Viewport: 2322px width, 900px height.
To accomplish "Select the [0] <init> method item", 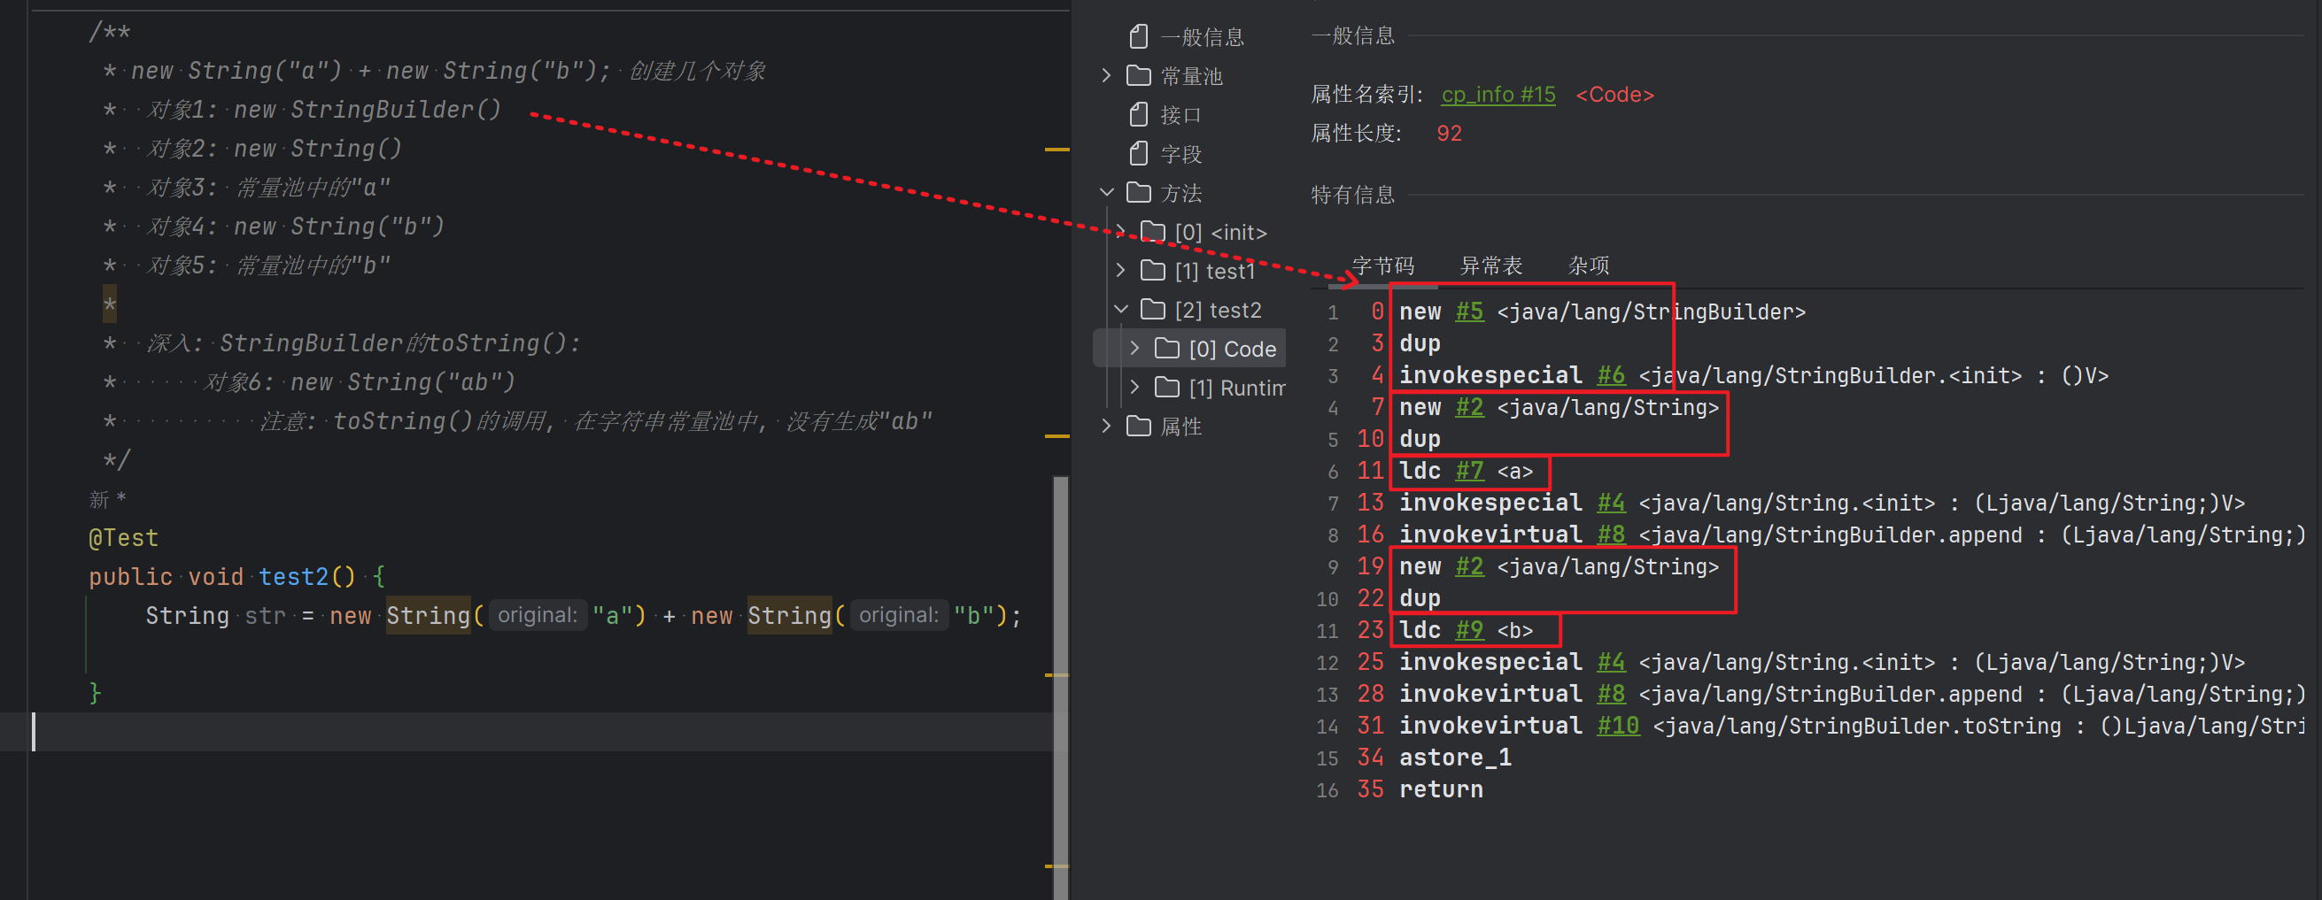I will (1219, 233).
